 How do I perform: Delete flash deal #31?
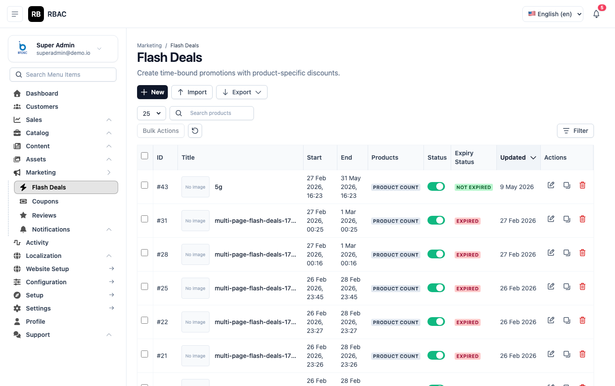coord(582,219)
